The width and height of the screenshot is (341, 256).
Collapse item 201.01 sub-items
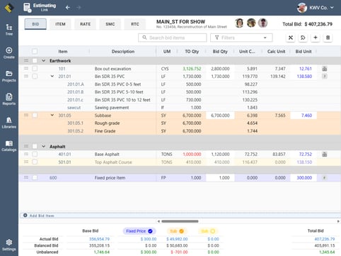tap(52, 76)
